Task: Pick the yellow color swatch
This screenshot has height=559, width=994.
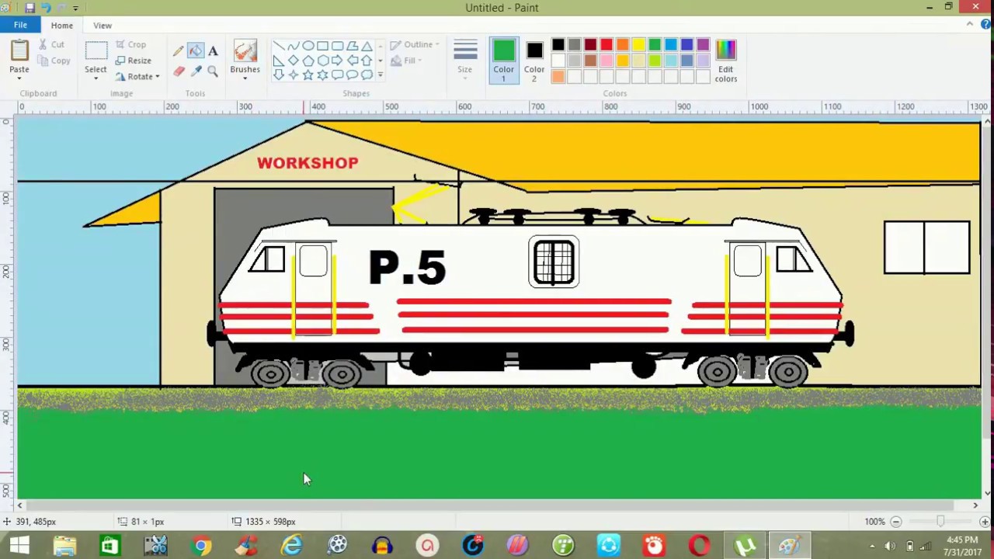Action: click(639, 45)
